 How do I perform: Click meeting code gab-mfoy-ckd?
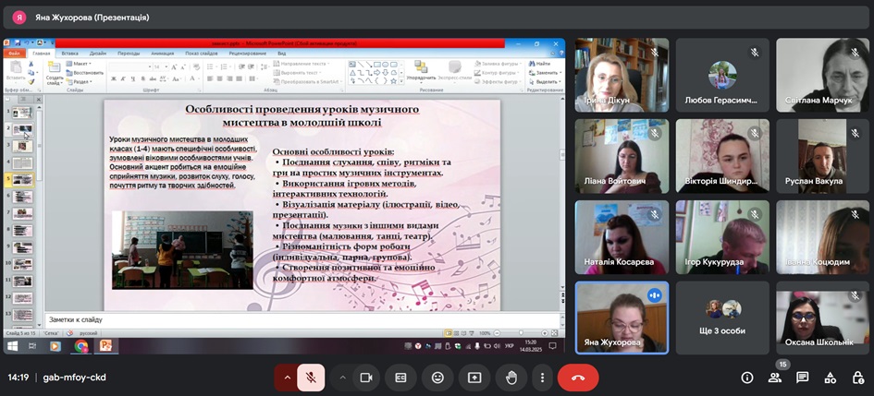(74, 378)
